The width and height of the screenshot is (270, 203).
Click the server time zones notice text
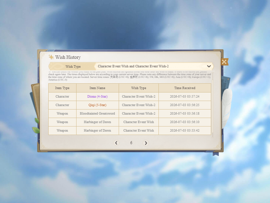(130, 76)
